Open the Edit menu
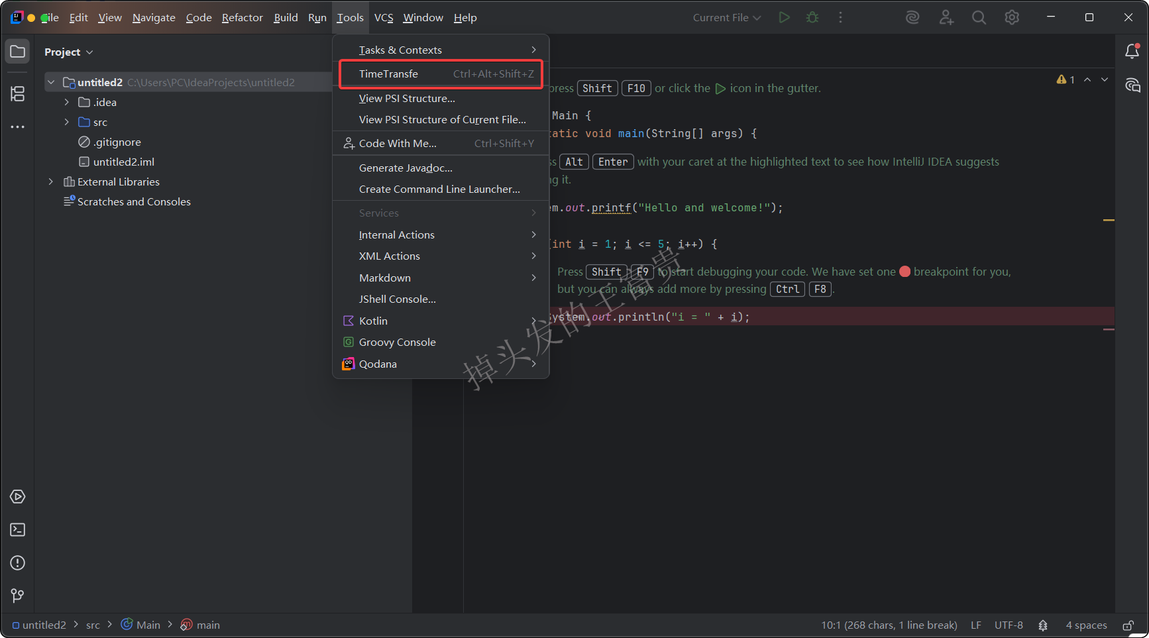The width and height of the screenshot is (1149, 638). coord(78,17)
